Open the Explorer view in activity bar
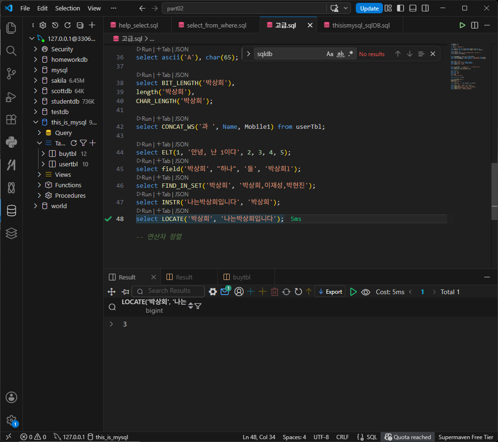This screenshot has width=498, height=442. pyautogui.click(x=11, y=28)
